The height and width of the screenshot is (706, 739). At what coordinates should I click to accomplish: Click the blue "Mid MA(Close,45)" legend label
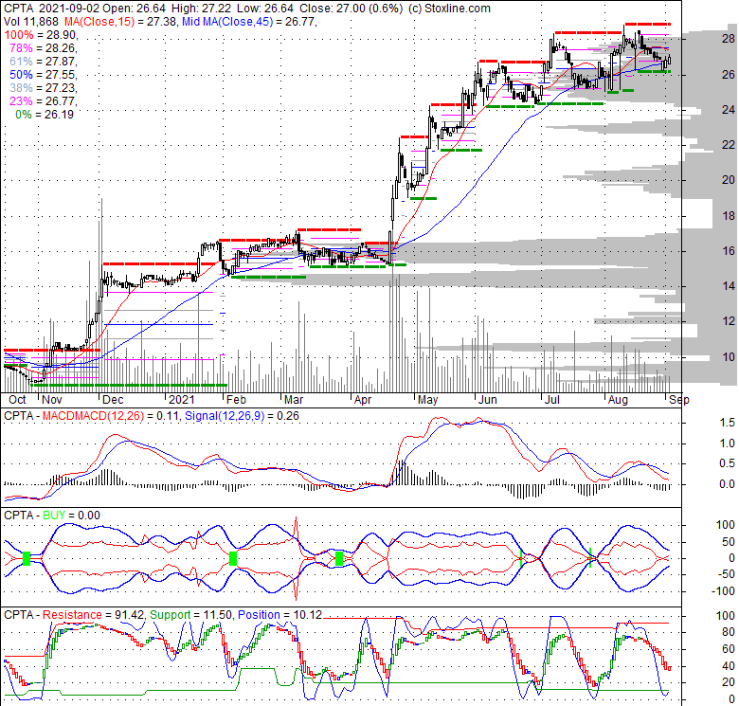click(227, 21)
